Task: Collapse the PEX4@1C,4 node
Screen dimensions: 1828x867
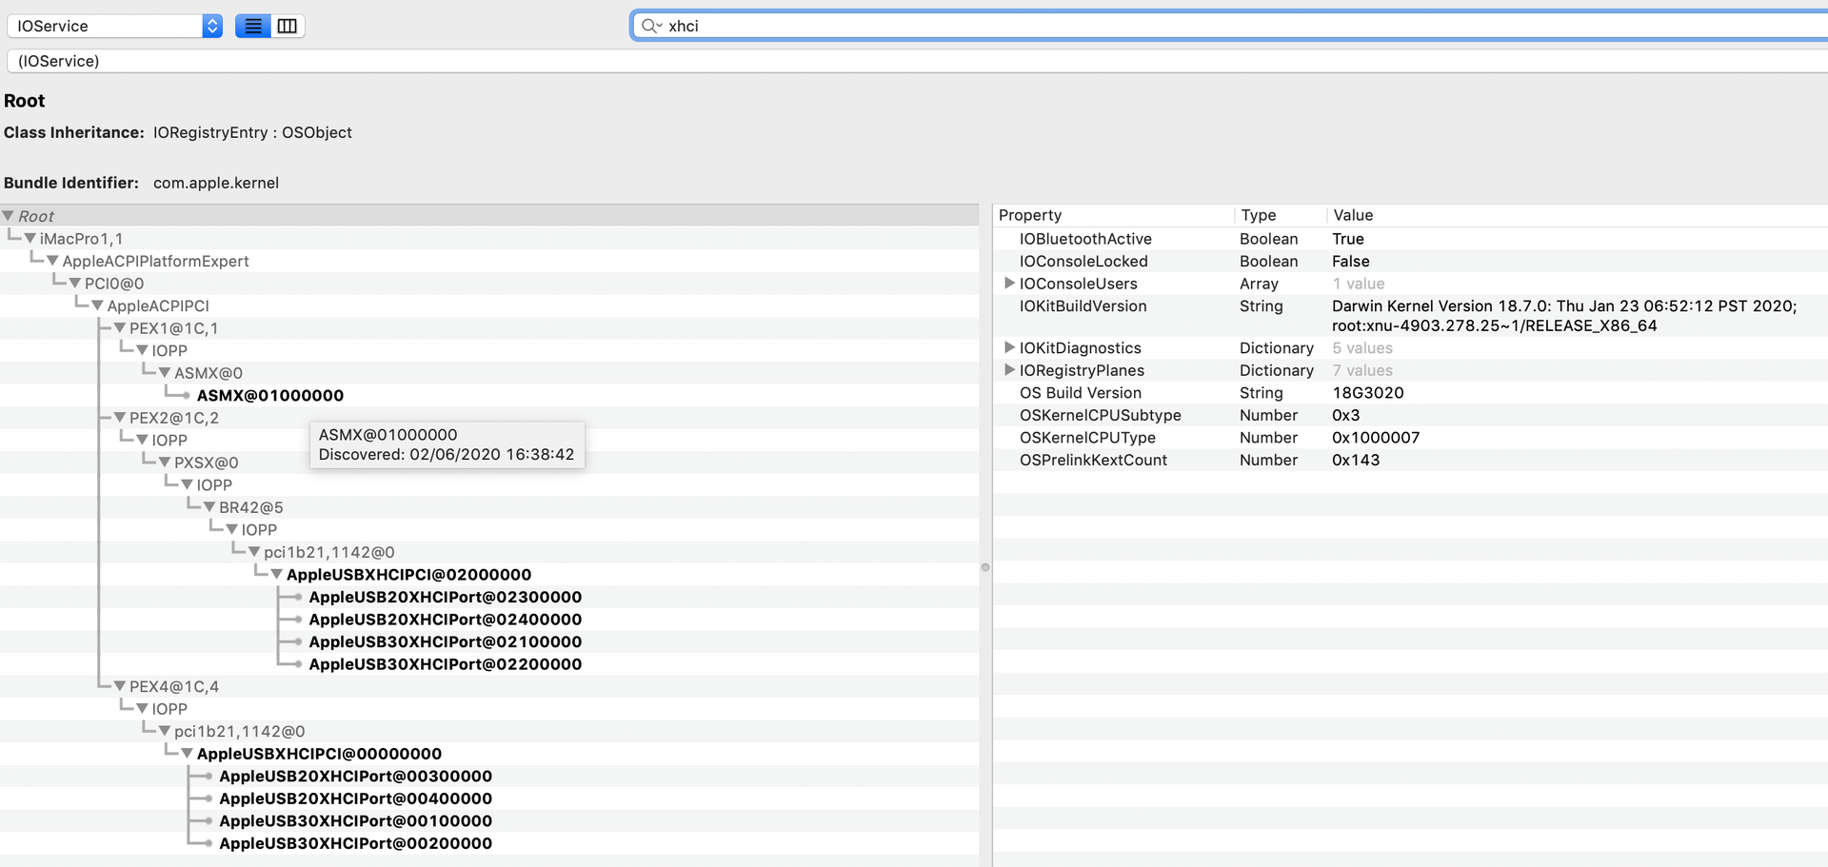Action: [x=120, y=686]
